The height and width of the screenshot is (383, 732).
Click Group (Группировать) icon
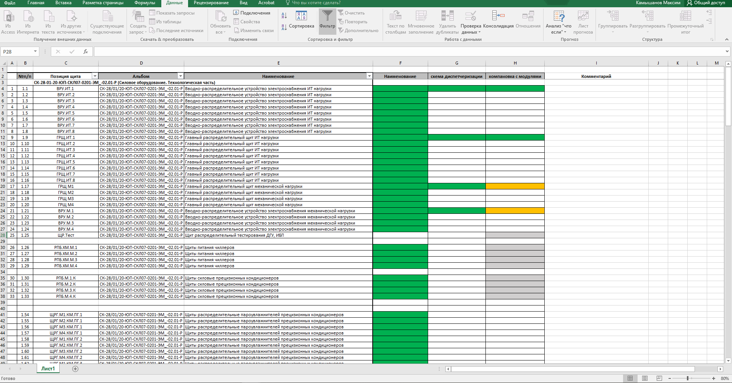tap(613, 16)
